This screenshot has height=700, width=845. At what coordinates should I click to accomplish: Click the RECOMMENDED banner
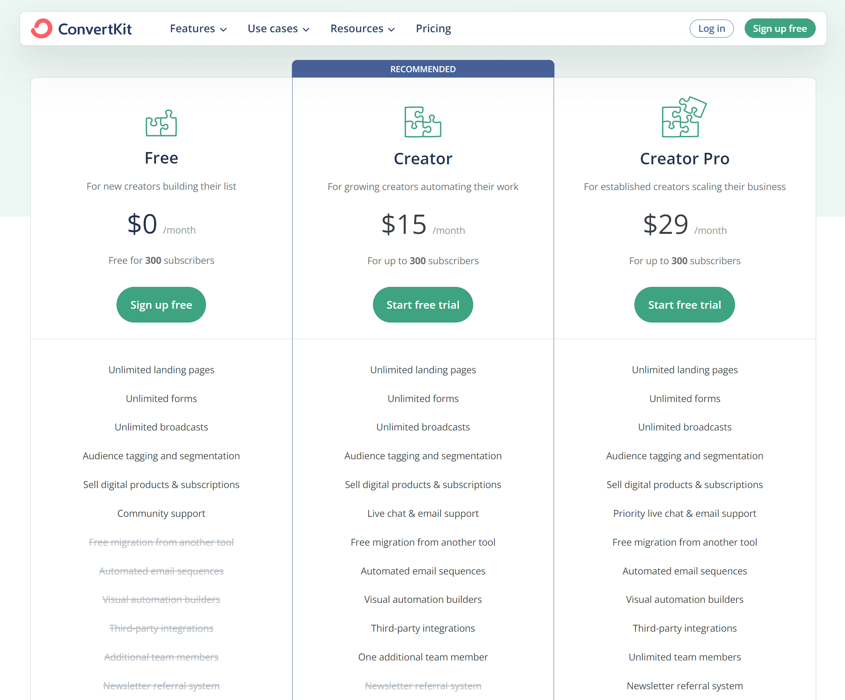click(x=423, y=69)
